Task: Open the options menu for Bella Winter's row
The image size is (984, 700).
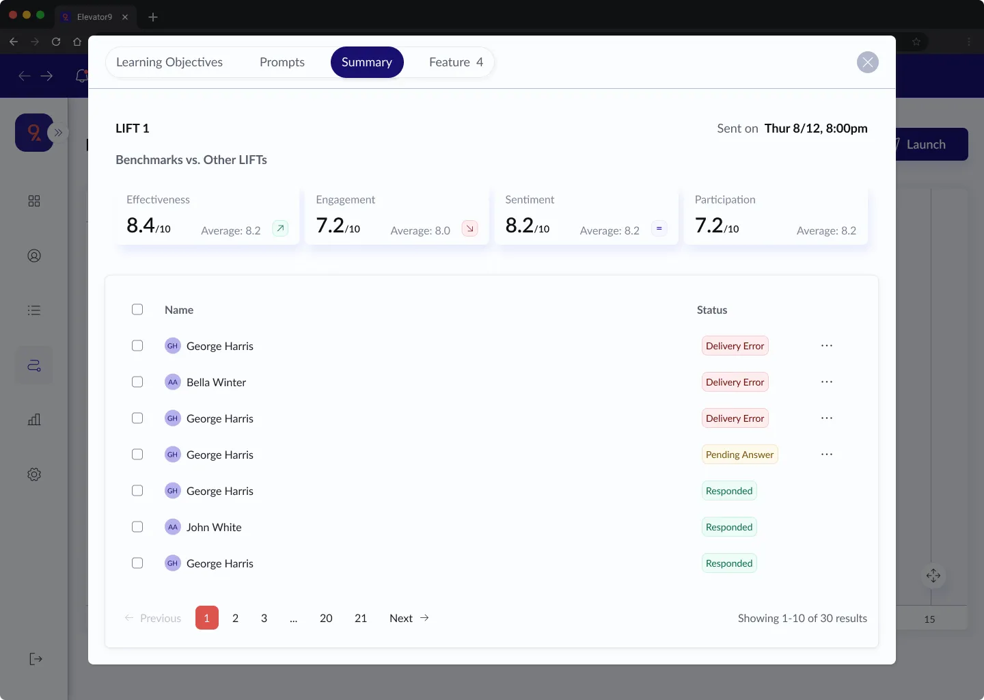Action: tap(827, 381)
